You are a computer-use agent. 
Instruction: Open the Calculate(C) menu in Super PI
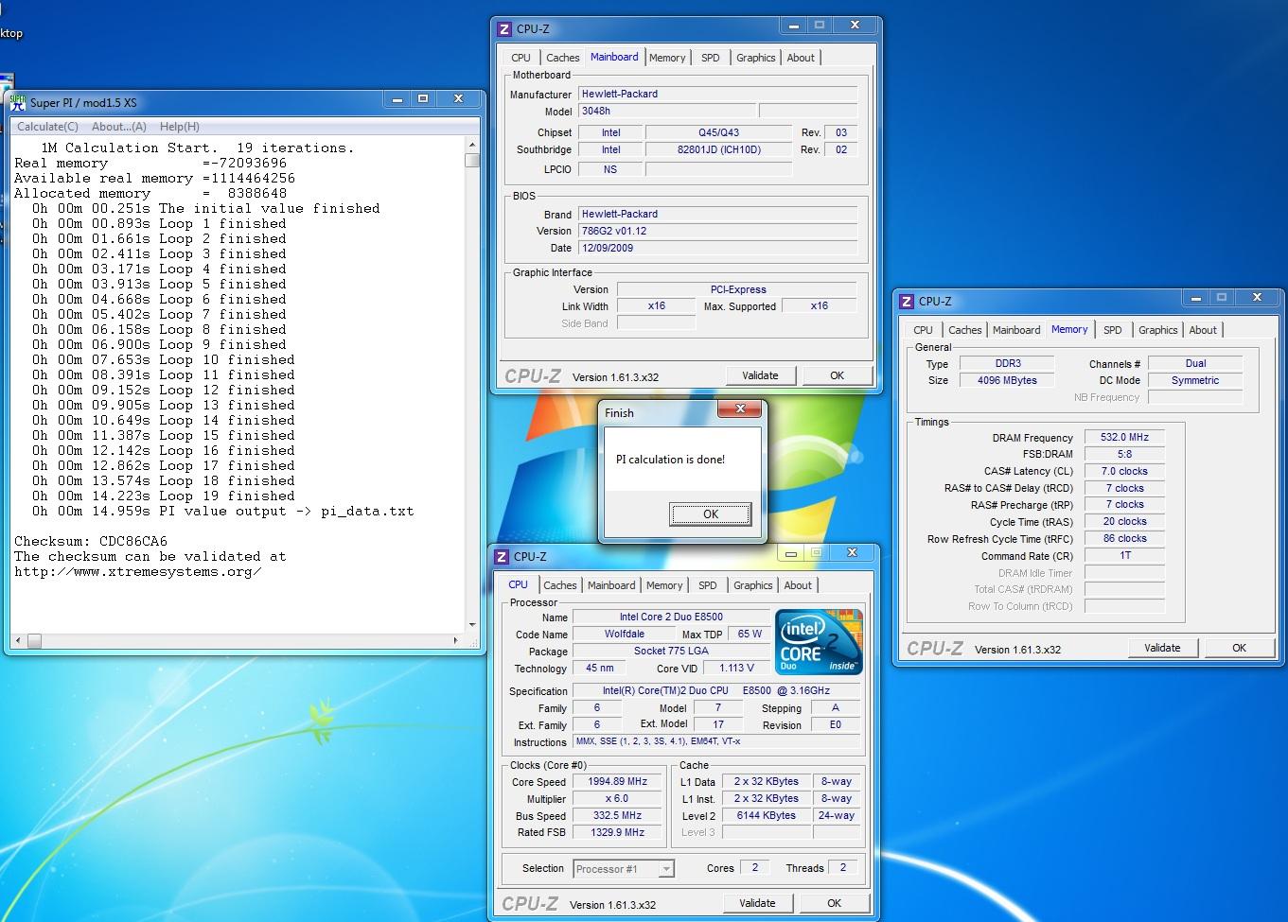[x=47, y=127]
